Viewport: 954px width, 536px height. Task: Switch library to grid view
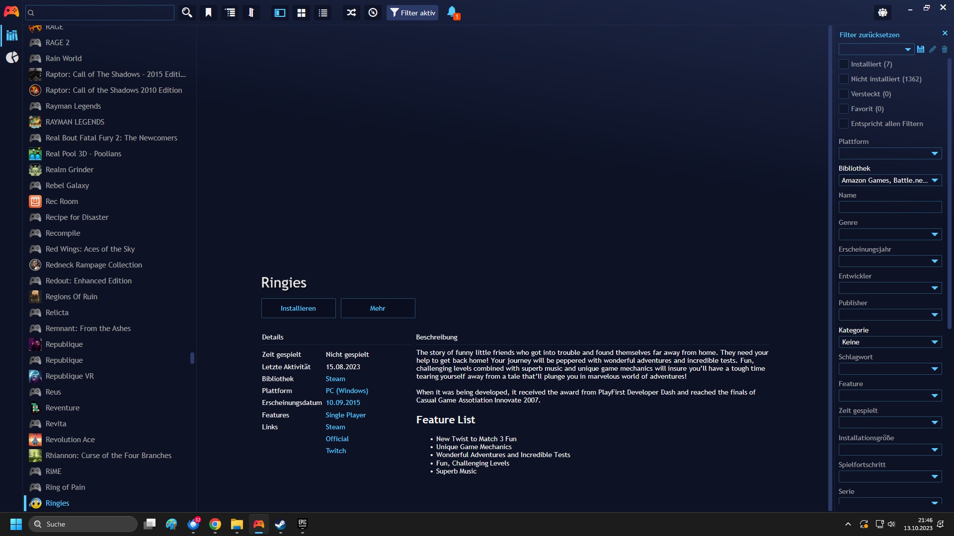(301, 12)
